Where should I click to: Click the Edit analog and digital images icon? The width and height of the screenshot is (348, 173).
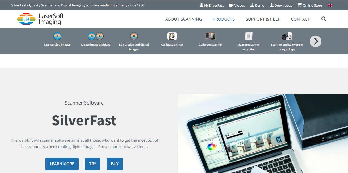point(134,36)
